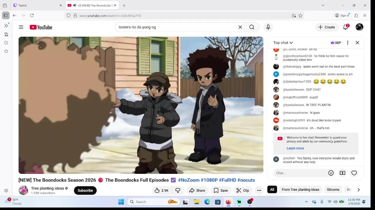
Task: Click the taskbar Search box
Action: click(154, 202)
